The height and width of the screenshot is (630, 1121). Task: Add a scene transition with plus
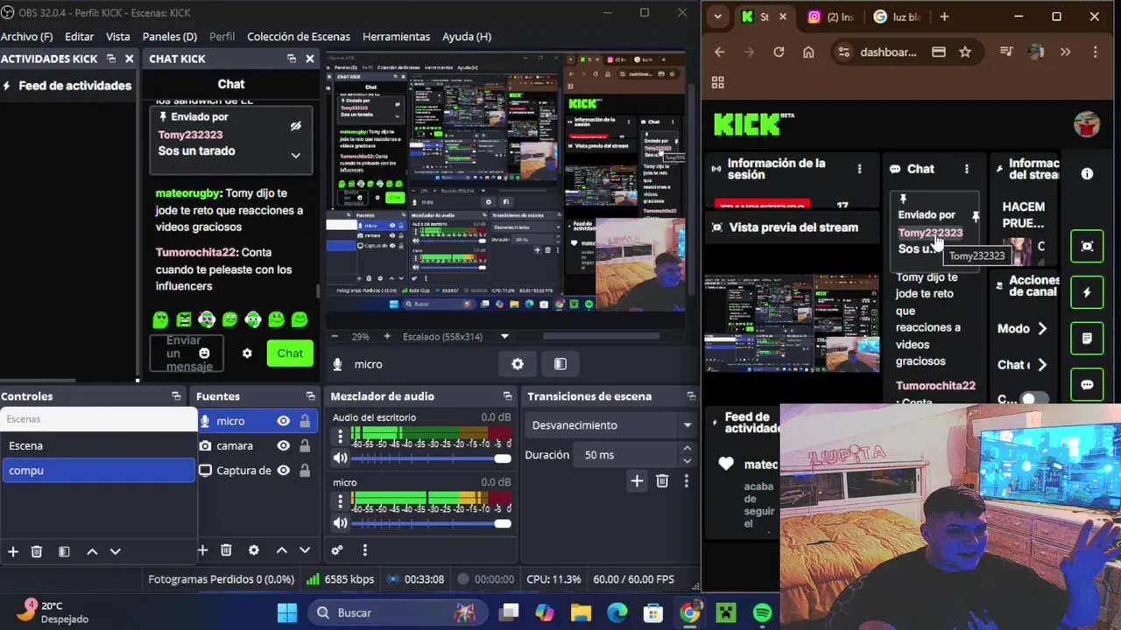637,480
